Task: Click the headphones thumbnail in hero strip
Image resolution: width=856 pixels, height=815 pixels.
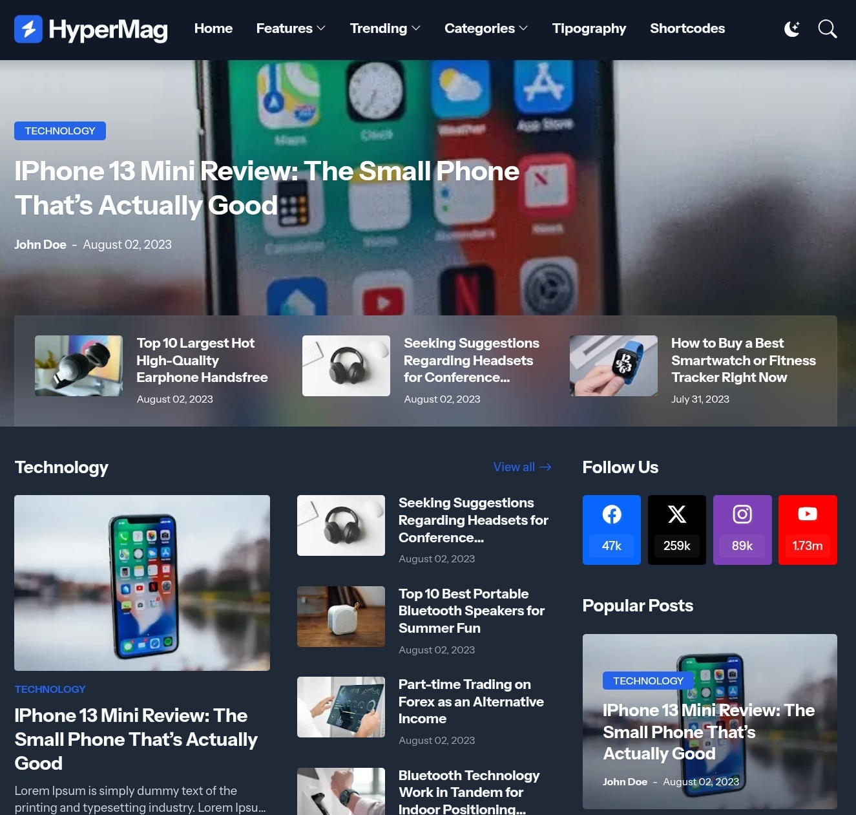Action: (x=346, y=366)
